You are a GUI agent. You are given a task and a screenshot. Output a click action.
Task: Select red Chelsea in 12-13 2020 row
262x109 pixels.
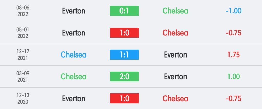[x=175, y=98]
